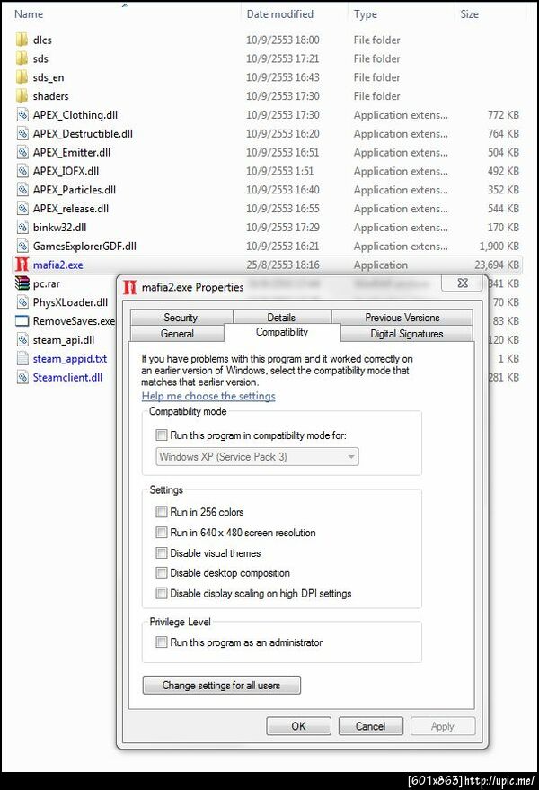Click the Cancel button

[x=370, y=726]
